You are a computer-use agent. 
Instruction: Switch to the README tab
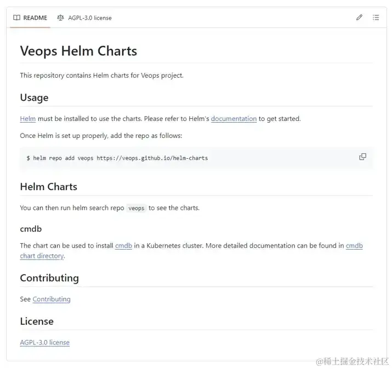30,18
